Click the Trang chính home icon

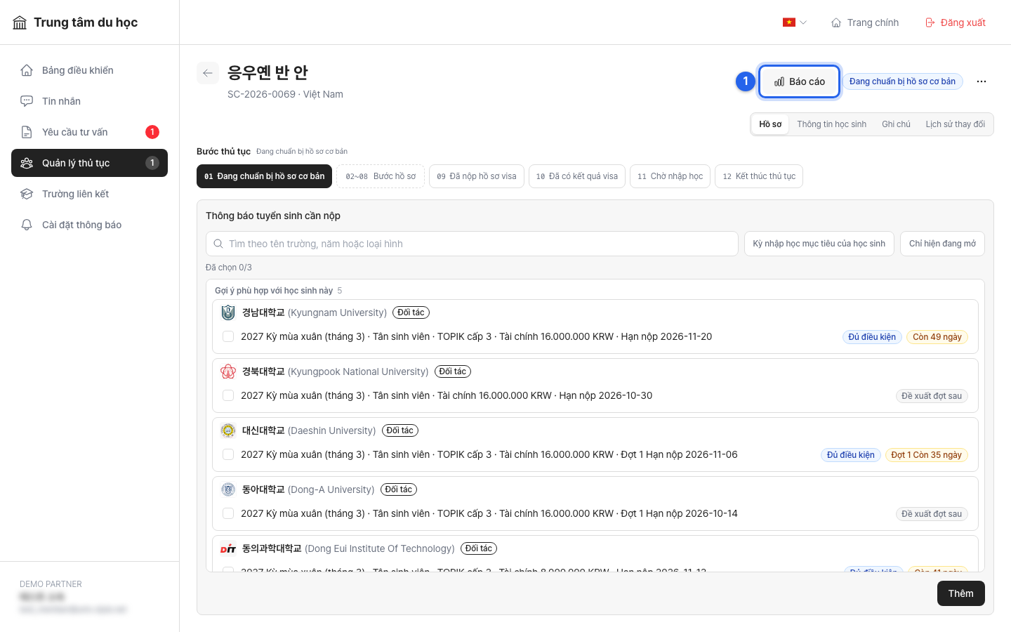[836, 22]
